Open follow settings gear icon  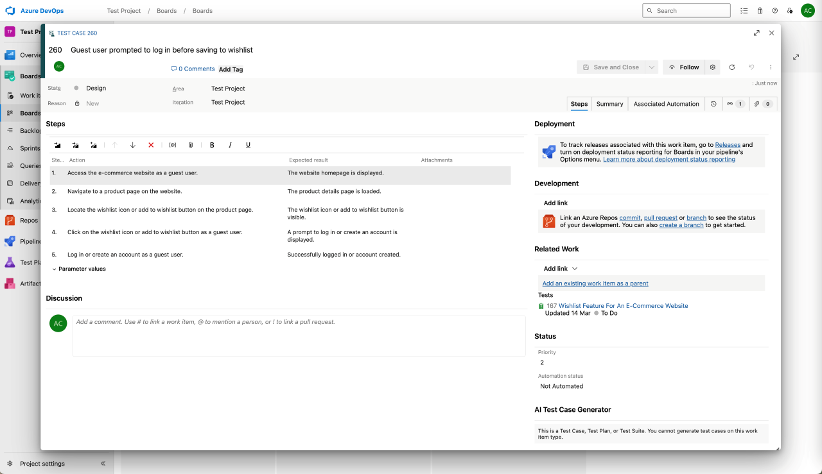click(x=712, y=67)
